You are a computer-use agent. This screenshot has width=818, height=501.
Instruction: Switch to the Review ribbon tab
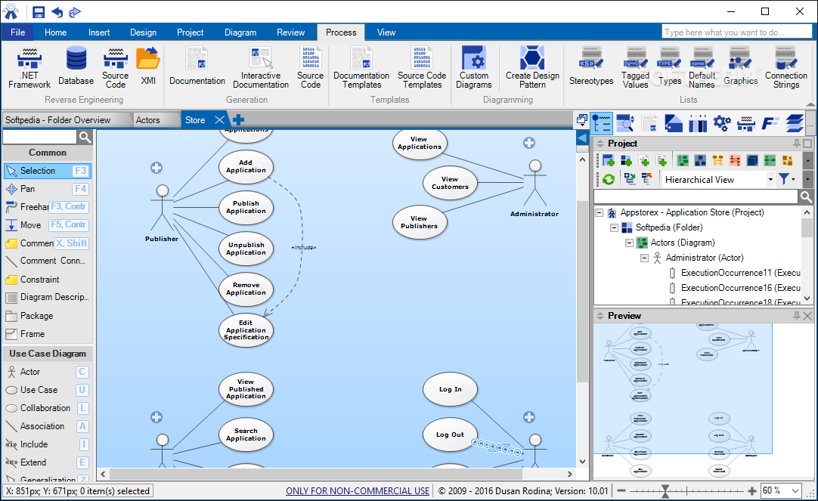tap(290, 32)
